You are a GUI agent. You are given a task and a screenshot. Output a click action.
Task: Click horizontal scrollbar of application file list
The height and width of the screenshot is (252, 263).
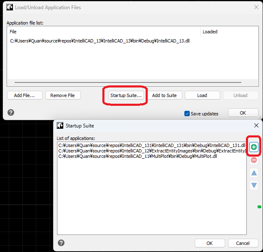128,82
